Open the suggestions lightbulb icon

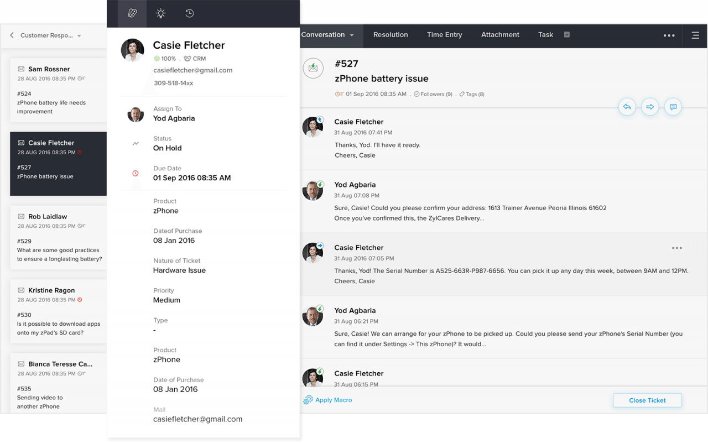(x=160, y=13)
